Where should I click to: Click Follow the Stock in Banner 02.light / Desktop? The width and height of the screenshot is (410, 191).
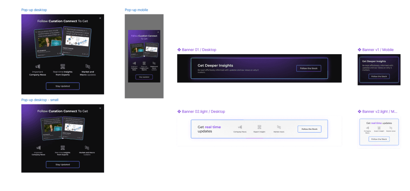pos(310,129)
